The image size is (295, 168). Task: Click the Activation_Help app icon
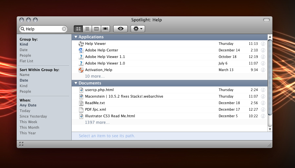81,70
